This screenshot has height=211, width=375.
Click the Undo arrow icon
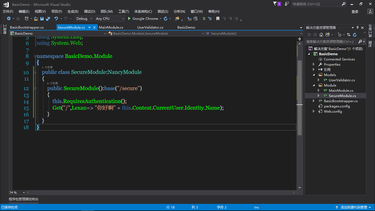tap(56, 19)
